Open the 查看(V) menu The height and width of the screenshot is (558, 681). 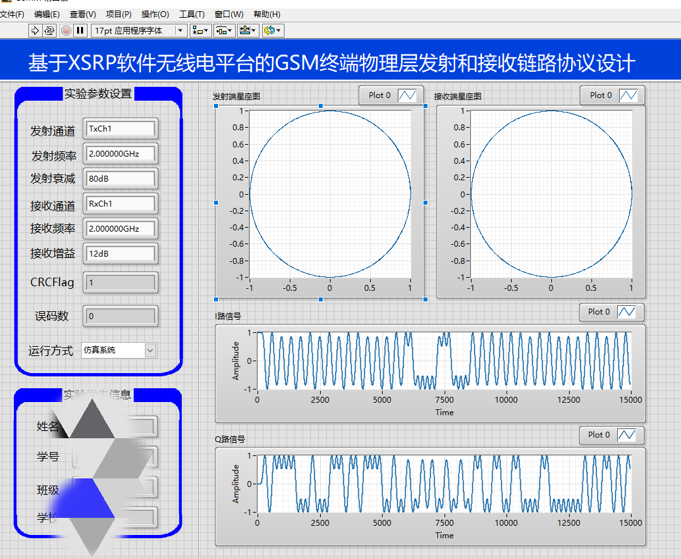tap(82, 14)
